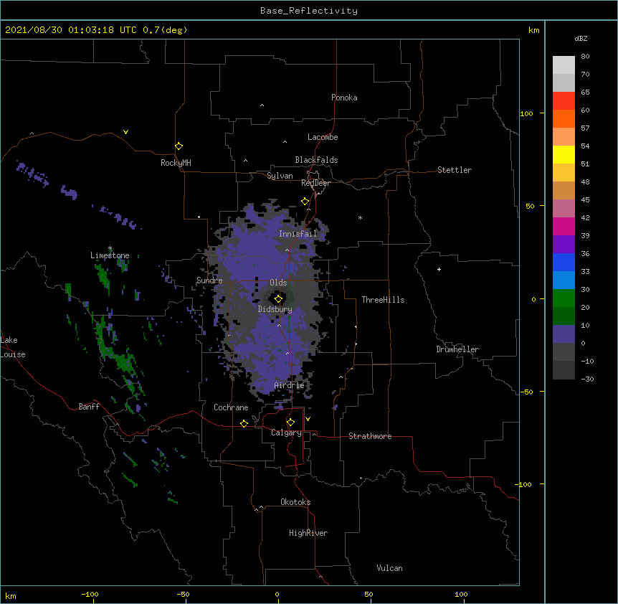Click the yellow diamond marker below Cochrane
This screenshot has width=618, height=604.
[244, 423]
